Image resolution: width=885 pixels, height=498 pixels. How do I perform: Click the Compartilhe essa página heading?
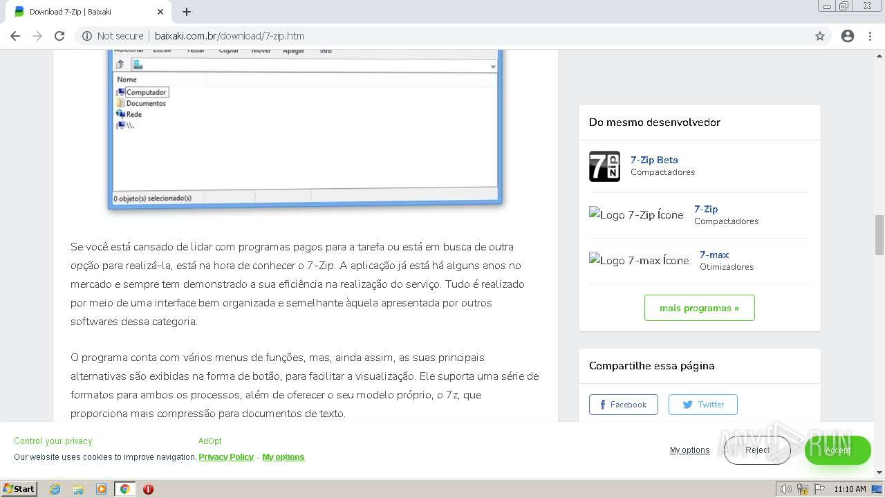(652, 366)
